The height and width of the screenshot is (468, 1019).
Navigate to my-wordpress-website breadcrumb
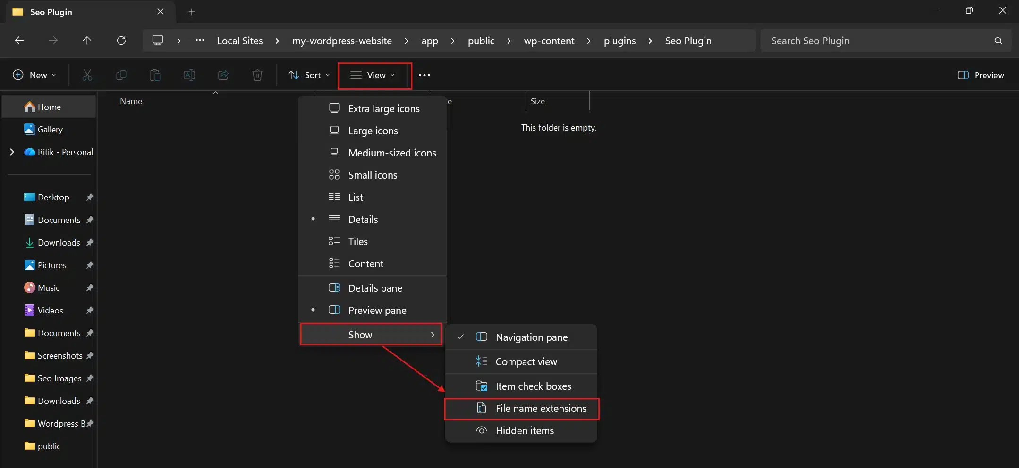click(x=342, y=41)
